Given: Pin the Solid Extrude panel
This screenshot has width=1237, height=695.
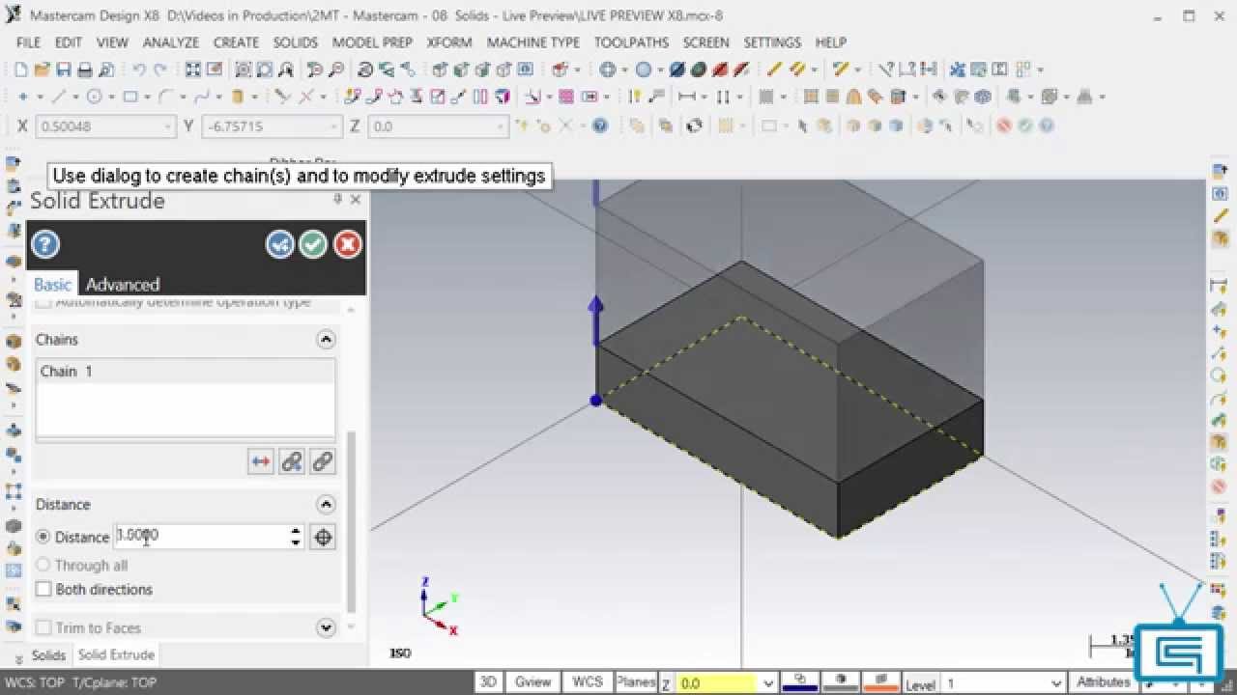Looking at the screenshot, I should coord(337,199).
